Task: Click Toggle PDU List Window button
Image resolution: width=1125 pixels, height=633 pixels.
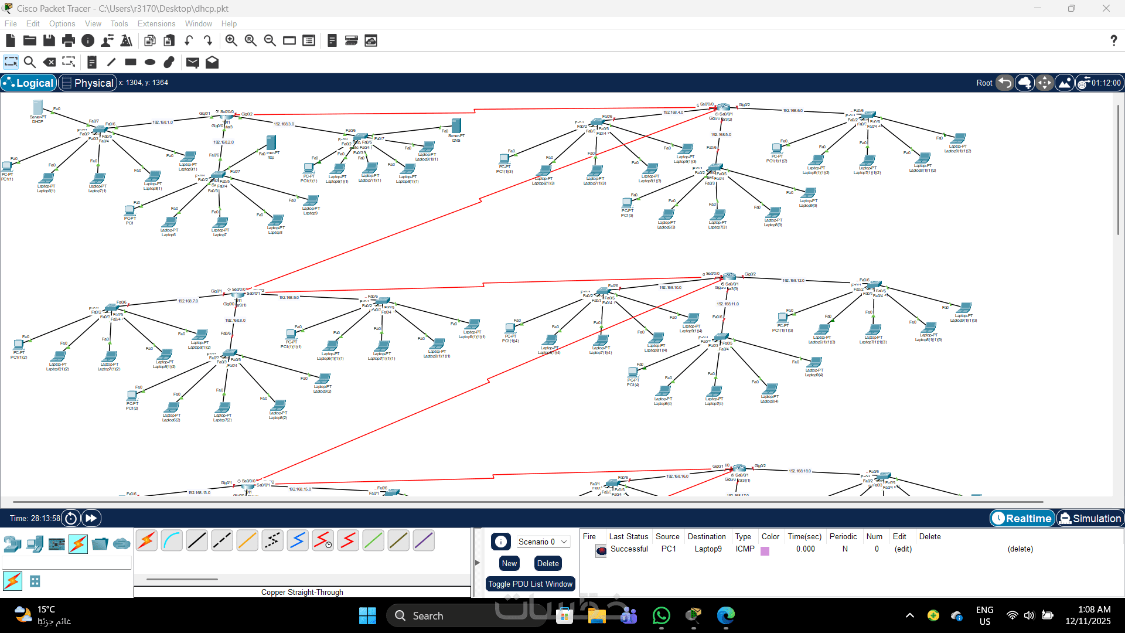Action: 530,584
